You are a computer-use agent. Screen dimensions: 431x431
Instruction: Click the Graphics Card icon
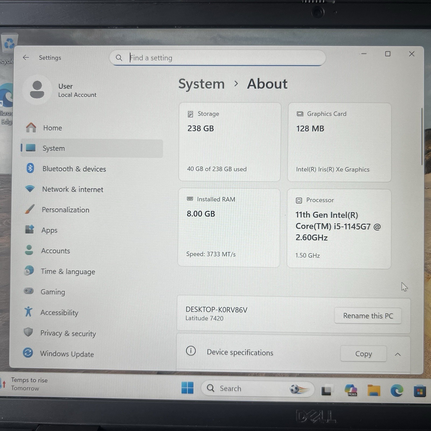(x=300, y=114)
